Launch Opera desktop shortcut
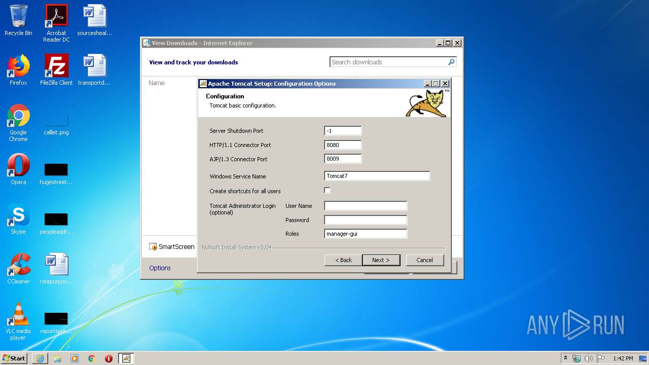 [x=18, y=169]
